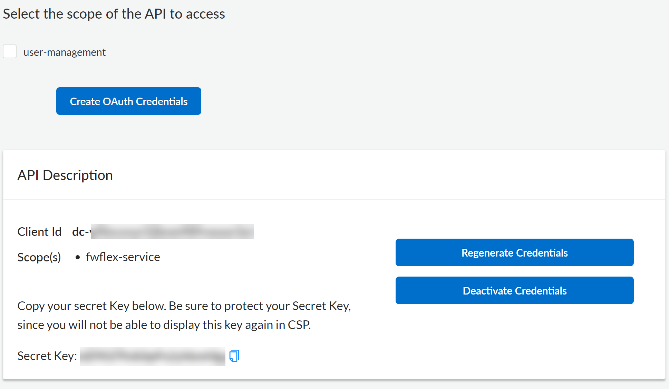669x389 pixels.
Task: Click the user-management label text
Action: pyautogui.click(x=64, y=52)
